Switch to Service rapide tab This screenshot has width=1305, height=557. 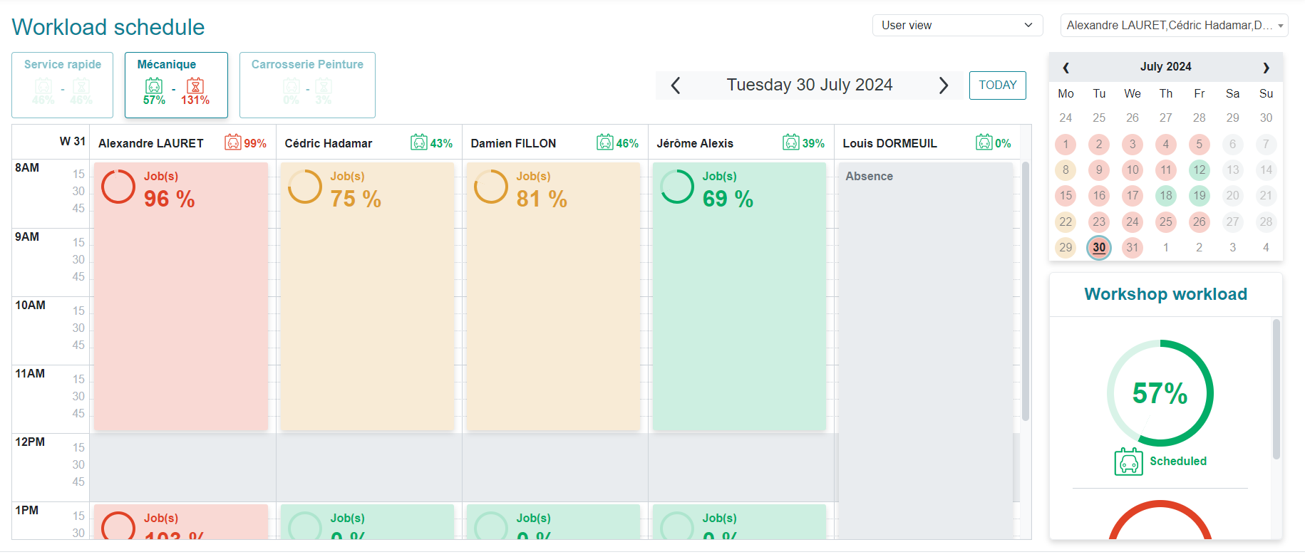(x=63, y=85)
